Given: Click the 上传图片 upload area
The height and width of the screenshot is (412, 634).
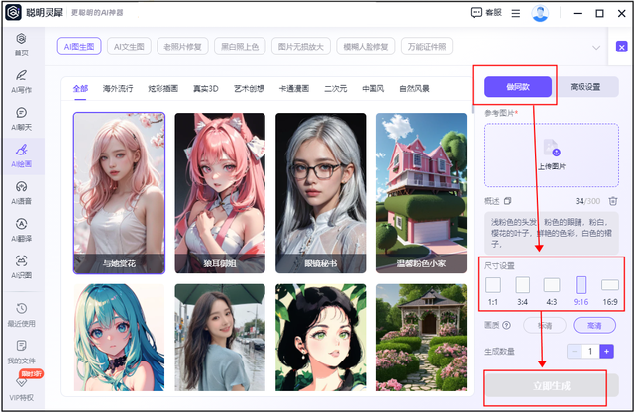Looking at the screenshot, I should click(x=552, y=155).
